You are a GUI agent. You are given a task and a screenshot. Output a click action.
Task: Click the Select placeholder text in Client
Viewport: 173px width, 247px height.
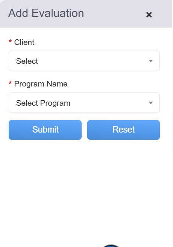(x=27, y=61)
